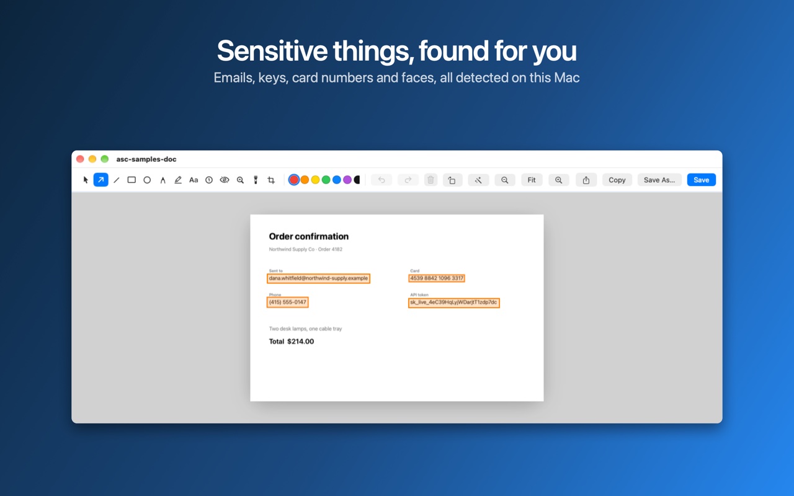Pick the purple color swatch
Image resolution: width=794 pixels, height=496 pixels.
click(347, 180)
